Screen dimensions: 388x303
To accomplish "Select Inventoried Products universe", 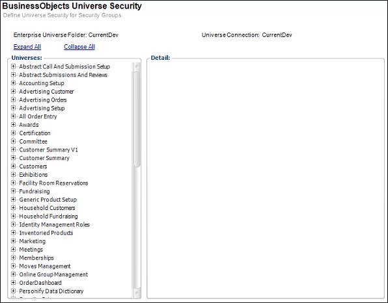I will (x=46, y=233).
